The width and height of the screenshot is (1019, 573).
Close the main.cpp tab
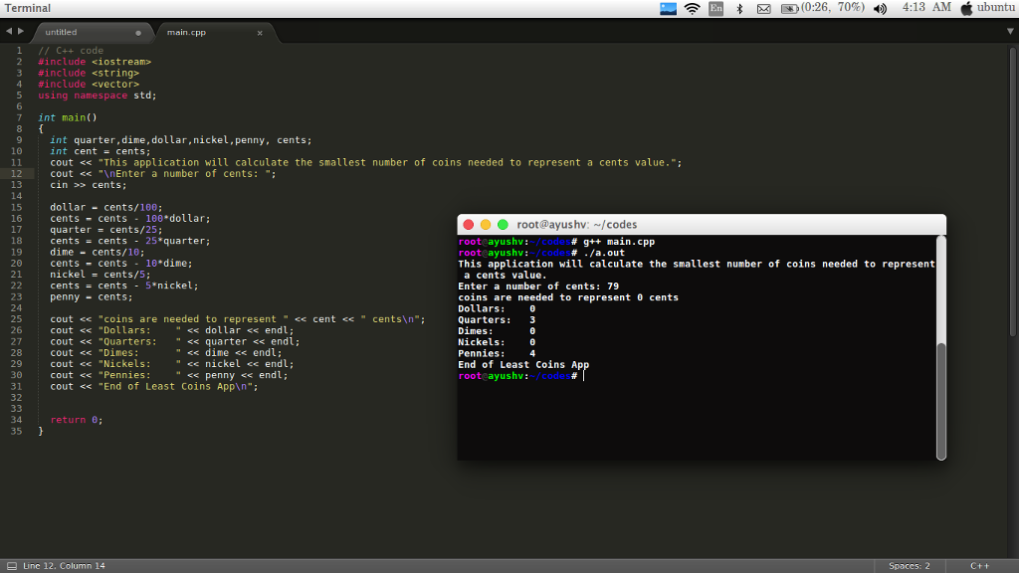click(x=260, y=33)
